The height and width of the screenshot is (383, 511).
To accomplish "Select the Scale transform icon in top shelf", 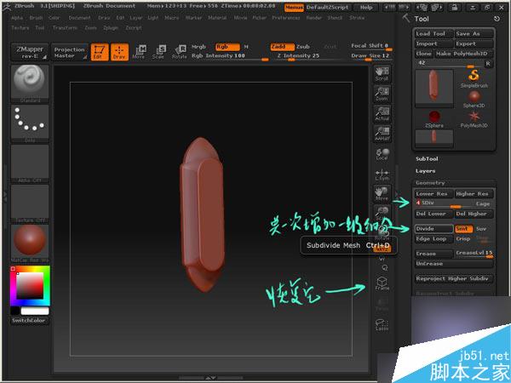I will tap(159, 52).
